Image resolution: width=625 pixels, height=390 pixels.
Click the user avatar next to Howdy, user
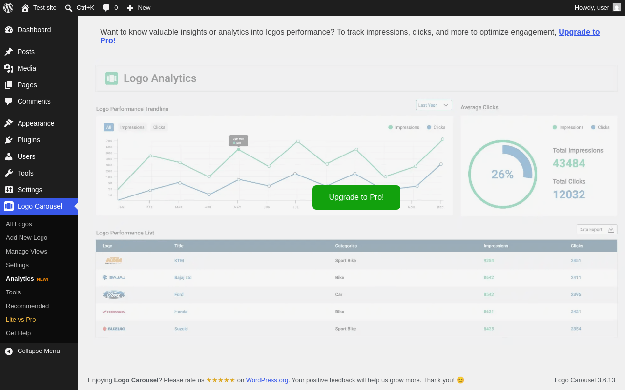(x=617, y=7)
